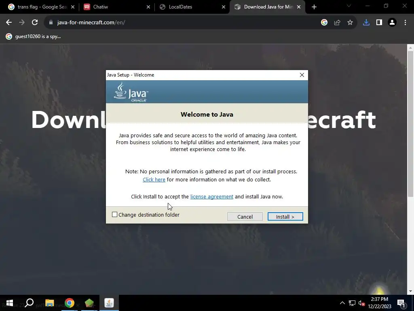Check the Change destination folder checkbox
The width and height of the screenshot is (414, 311).
114,215
